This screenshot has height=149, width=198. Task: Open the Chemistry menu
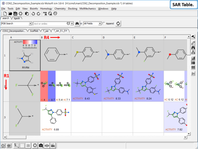[x=60, y=9]
